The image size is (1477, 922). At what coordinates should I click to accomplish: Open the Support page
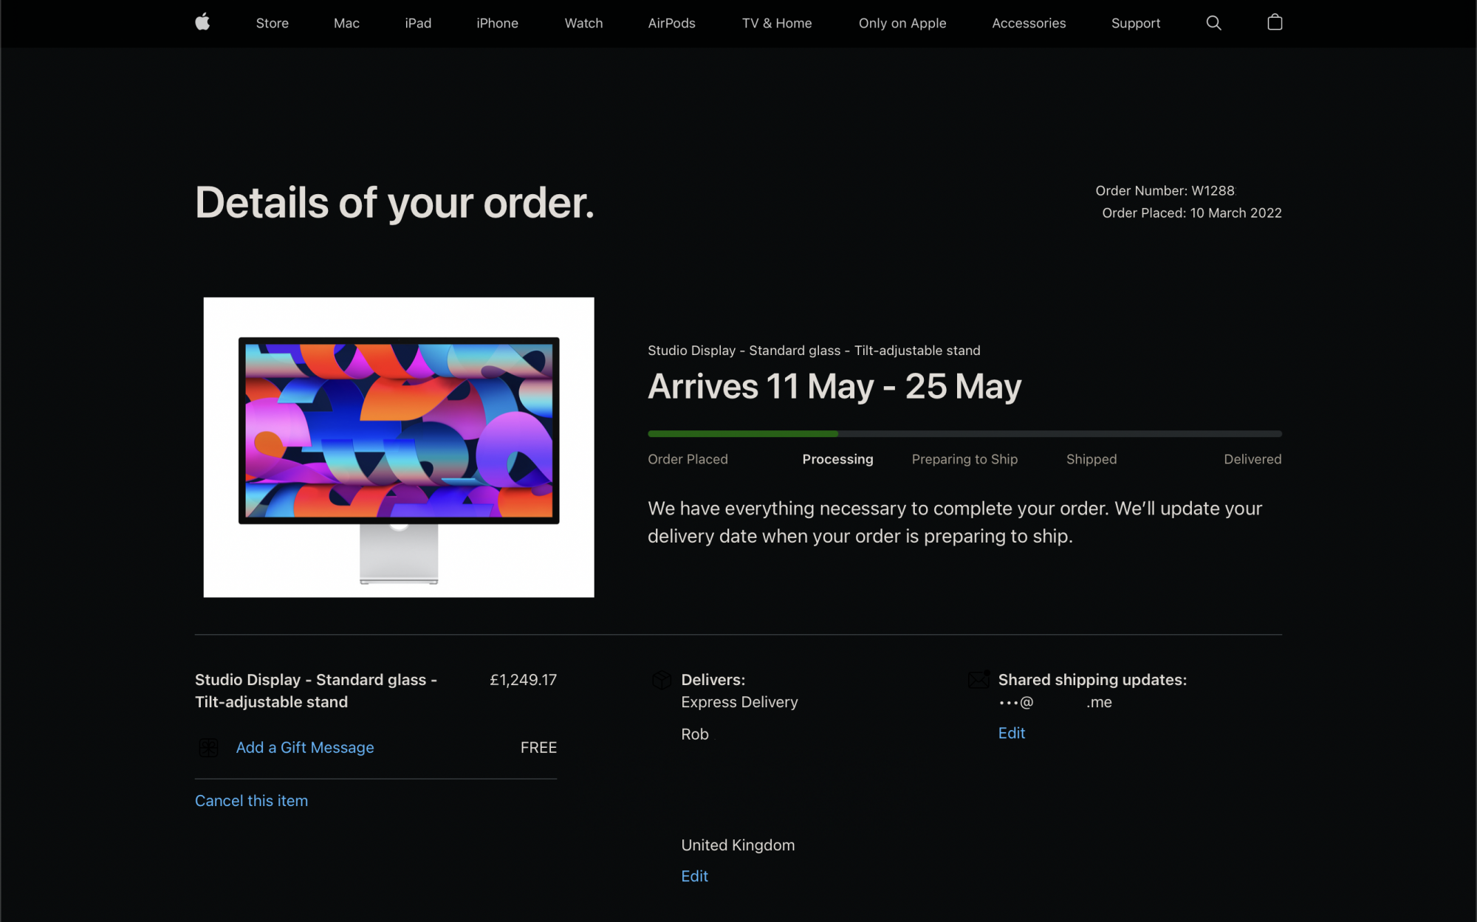(x=1135, y=23)
